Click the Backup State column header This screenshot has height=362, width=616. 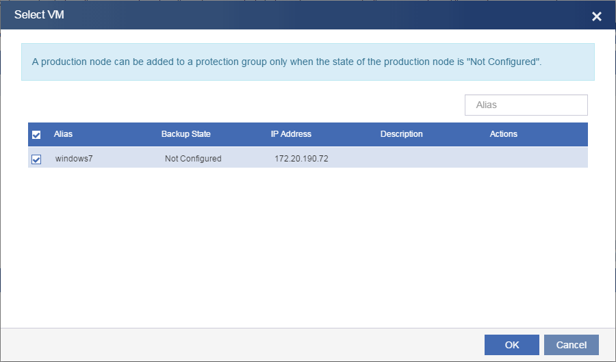[185, 134]
